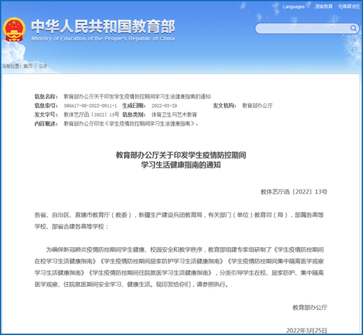Click the 发文机构 label

[224, 106]
